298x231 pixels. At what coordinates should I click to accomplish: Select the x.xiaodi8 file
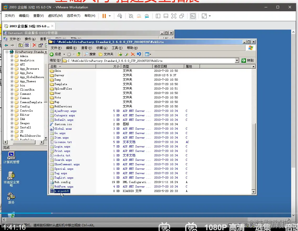pyautogui.click(x=61, y=191)
